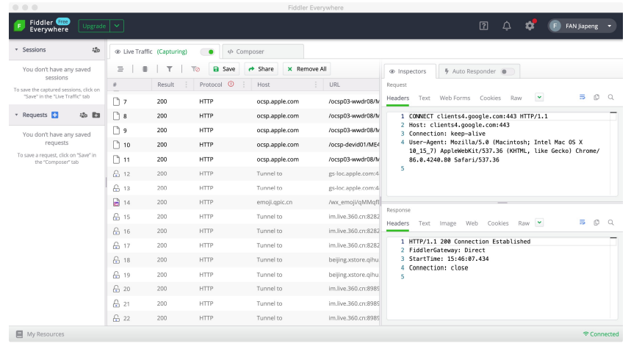The height and width of the screenshot is (349, 631).
Task: Click document icon of session 7
Action: point(116,101)
